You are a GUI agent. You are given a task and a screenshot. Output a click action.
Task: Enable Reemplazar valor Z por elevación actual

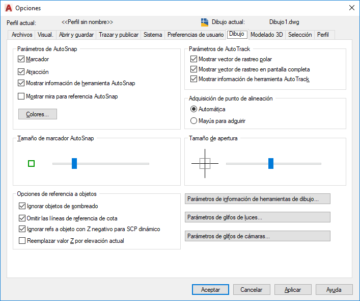tap(22, 241)
